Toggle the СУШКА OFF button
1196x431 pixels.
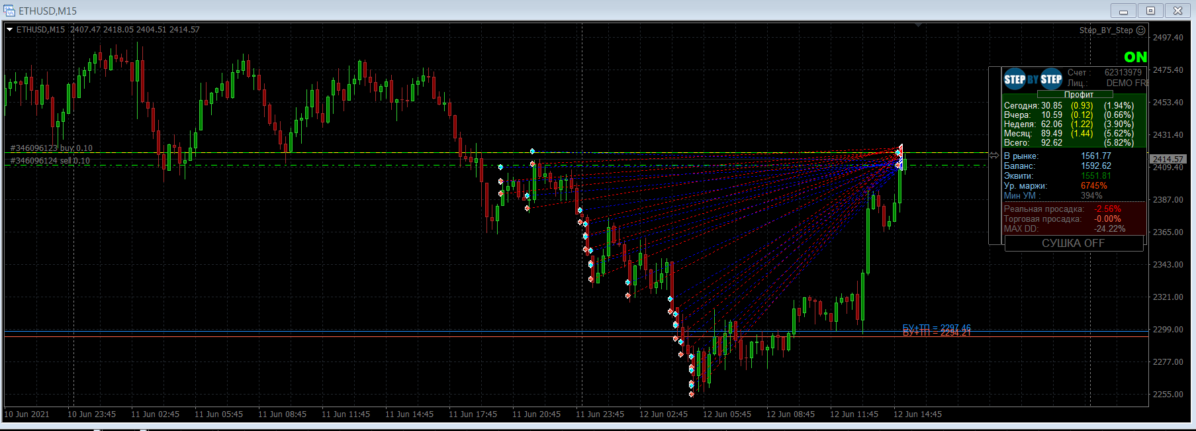pos(1074,244)
